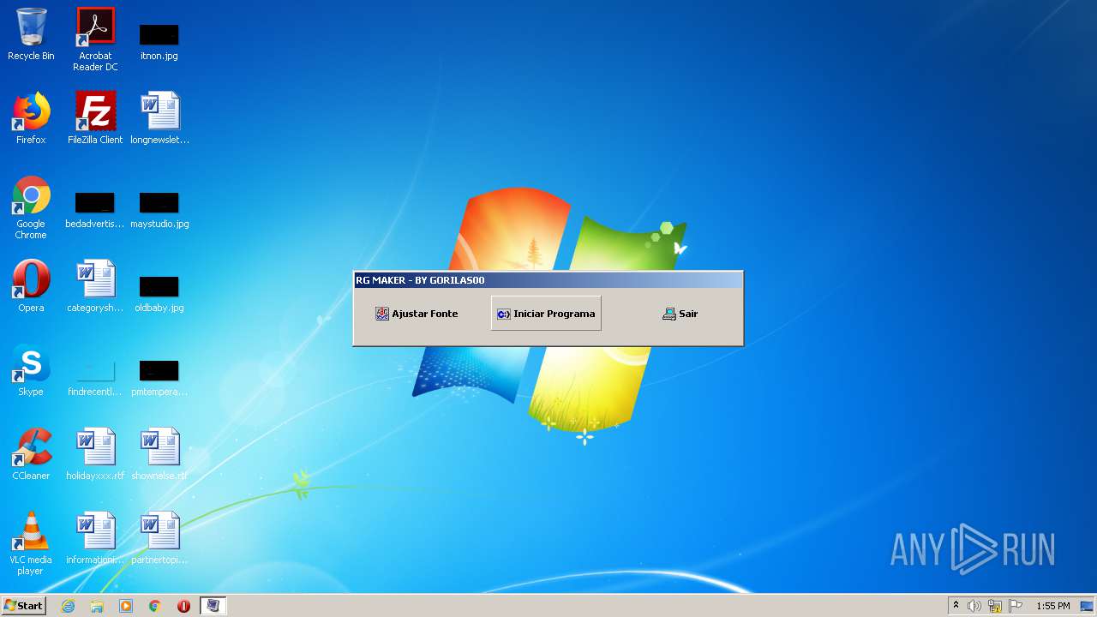The image size is (1097, 617).
Task: Open VLC media player shortcut
Action: [31, 543]
